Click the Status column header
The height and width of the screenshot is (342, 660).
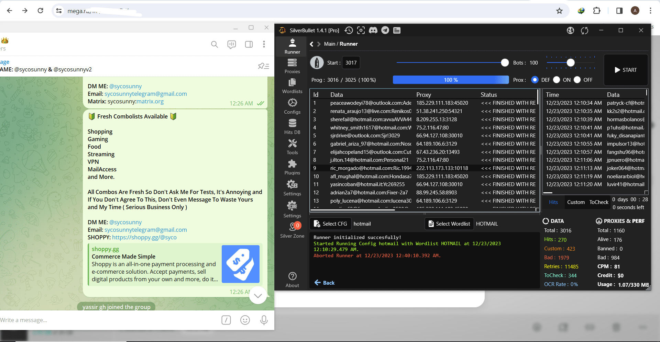488,95
